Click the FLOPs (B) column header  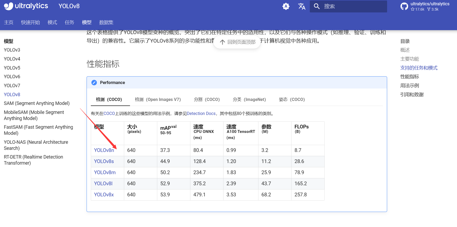coord(308,133)
